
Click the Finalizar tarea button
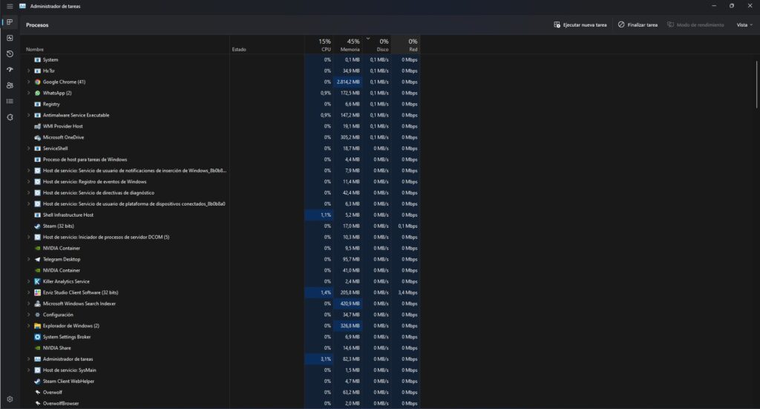pyautogui.click(x=638, y=24)
